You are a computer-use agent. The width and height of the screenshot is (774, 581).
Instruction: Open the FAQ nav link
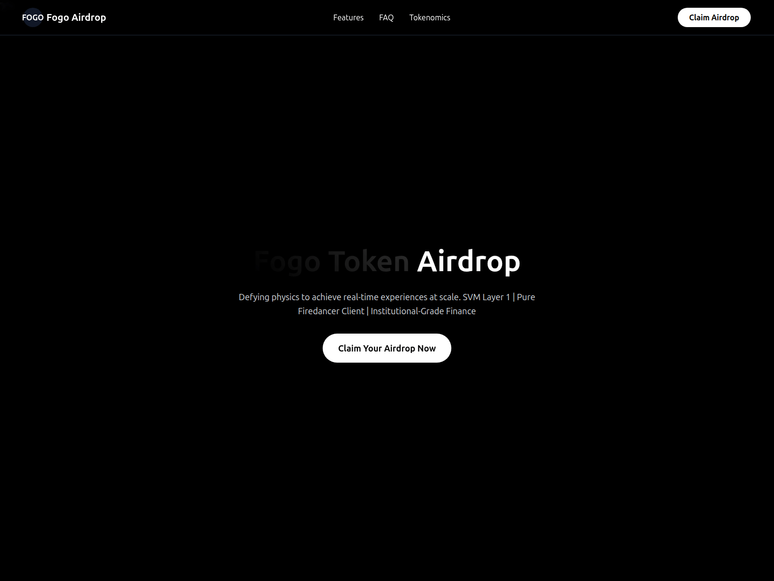point(387,17)
